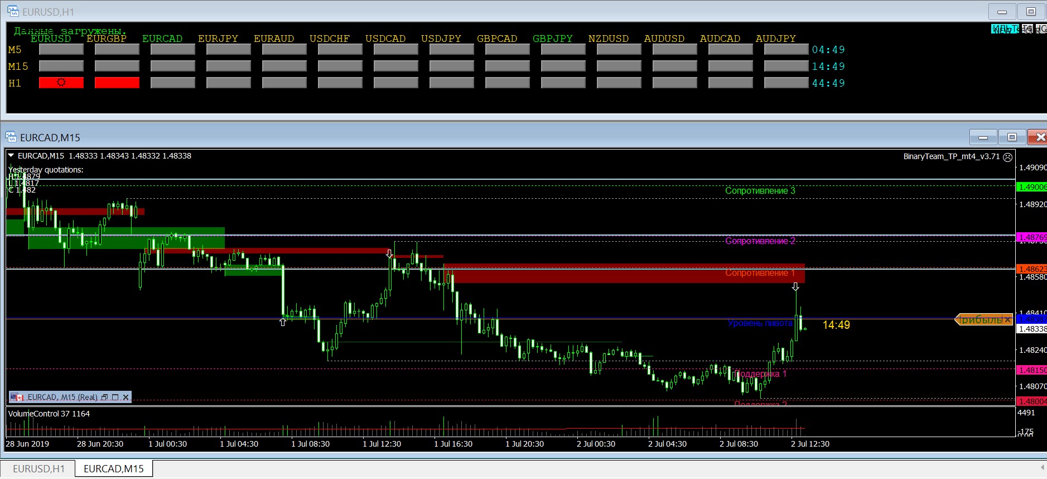Screen dimensions: 1047x479
Task: Click the magenta 1.48769 price level tag
Action: (x=1031, y=237)
